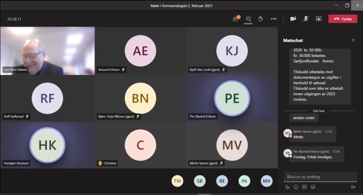Raise your hand in the meeting
The width and height of the screenshot is (363, 195).
[260, 19]
